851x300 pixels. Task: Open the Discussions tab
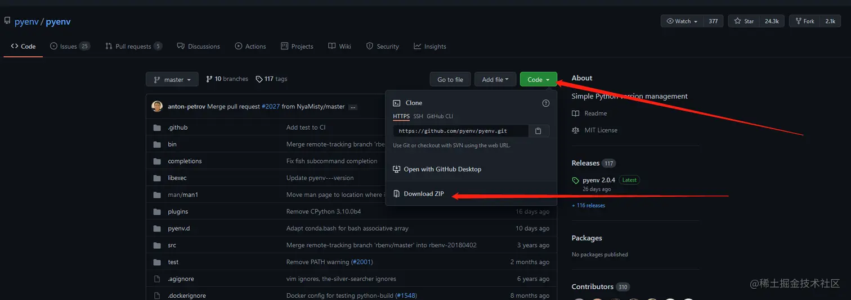tap(198, 47)
